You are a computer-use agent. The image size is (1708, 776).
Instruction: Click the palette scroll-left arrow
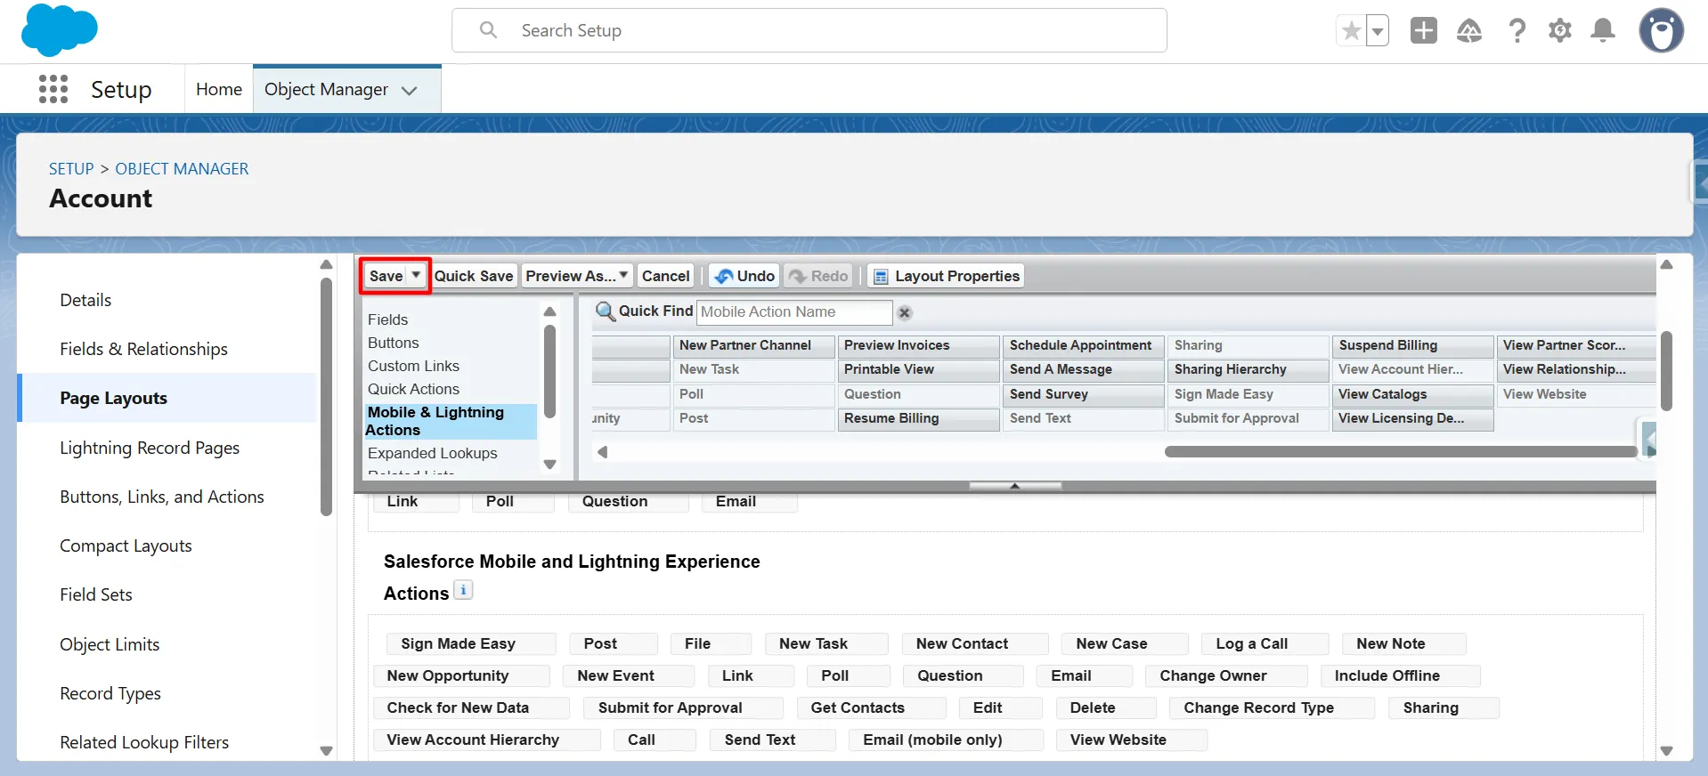point(603,452)
